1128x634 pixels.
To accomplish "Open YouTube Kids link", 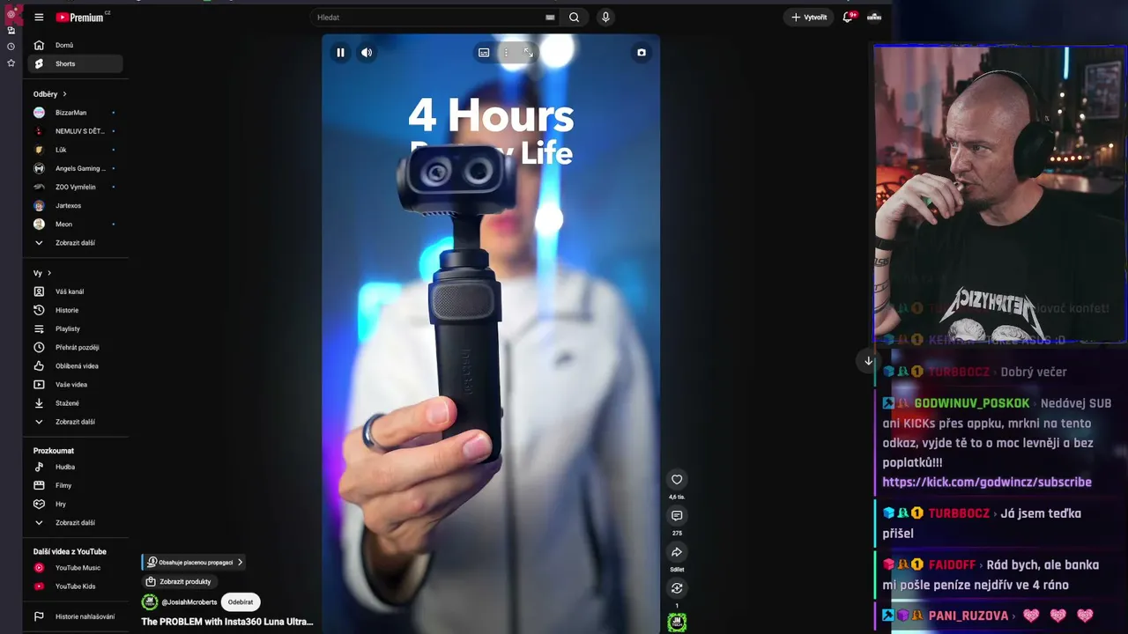I will (75, 586).
